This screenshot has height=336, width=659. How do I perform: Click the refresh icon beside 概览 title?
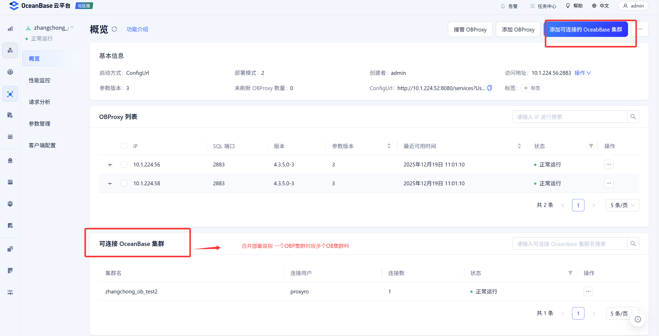pos(114,29)
